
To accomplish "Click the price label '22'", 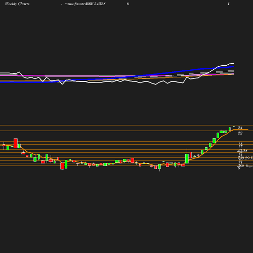I will point(240,133).
